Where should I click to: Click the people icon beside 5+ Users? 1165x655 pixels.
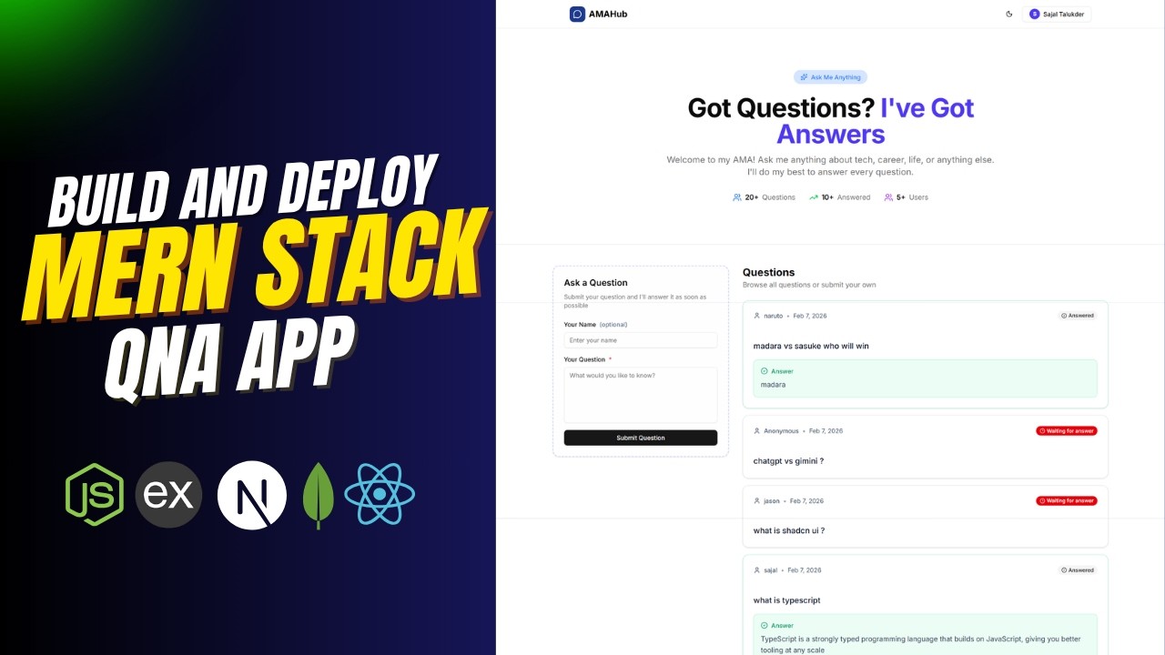(888, 197)
